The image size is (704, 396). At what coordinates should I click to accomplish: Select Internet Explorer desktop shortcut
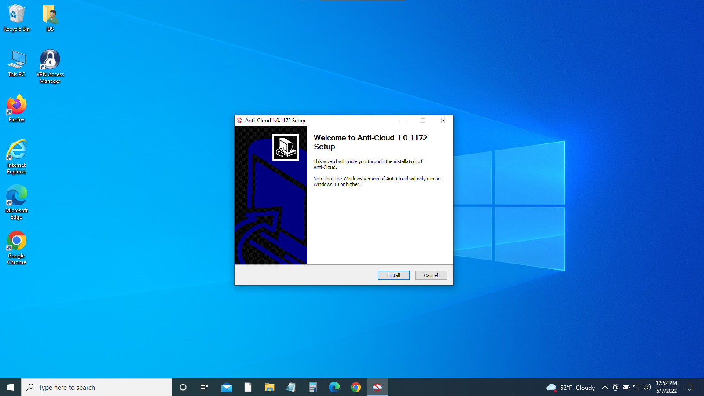click(17, 157)
